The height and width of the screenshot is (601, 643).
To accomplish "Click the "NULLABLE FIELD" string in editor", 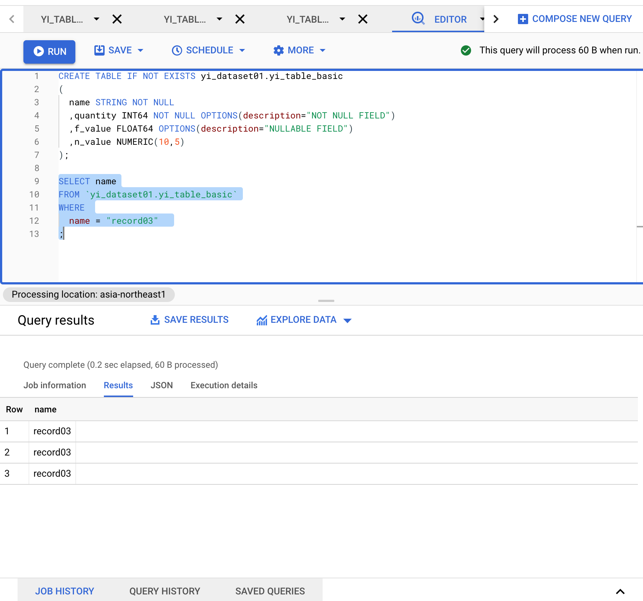I will (x=306, y=129).
